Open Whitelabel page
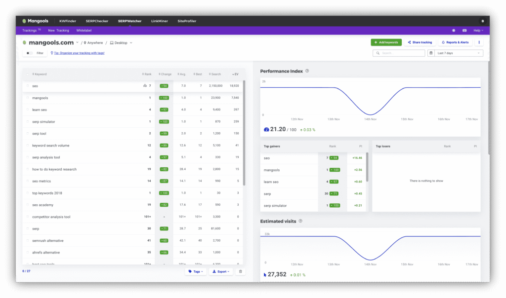Viewport: 506px width, 298px height. (x=84, y=30)
